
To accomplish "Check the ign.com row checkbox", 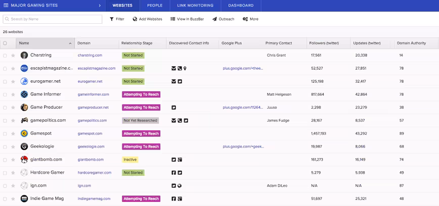I will (x=5, y=186).
